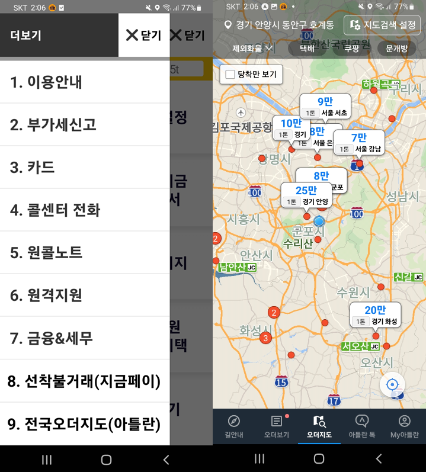Open the 25만 경기 안양 order marker

(x=306, y=195)
